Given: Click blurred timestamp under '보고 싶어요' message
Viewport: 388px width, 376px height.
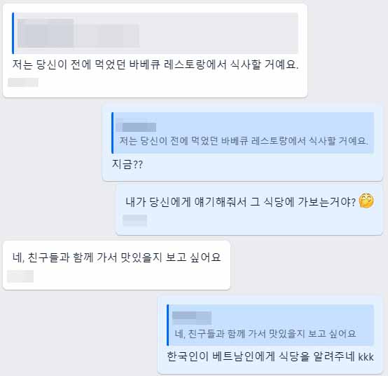Looking at the screenshot, I should coord(20,276).
